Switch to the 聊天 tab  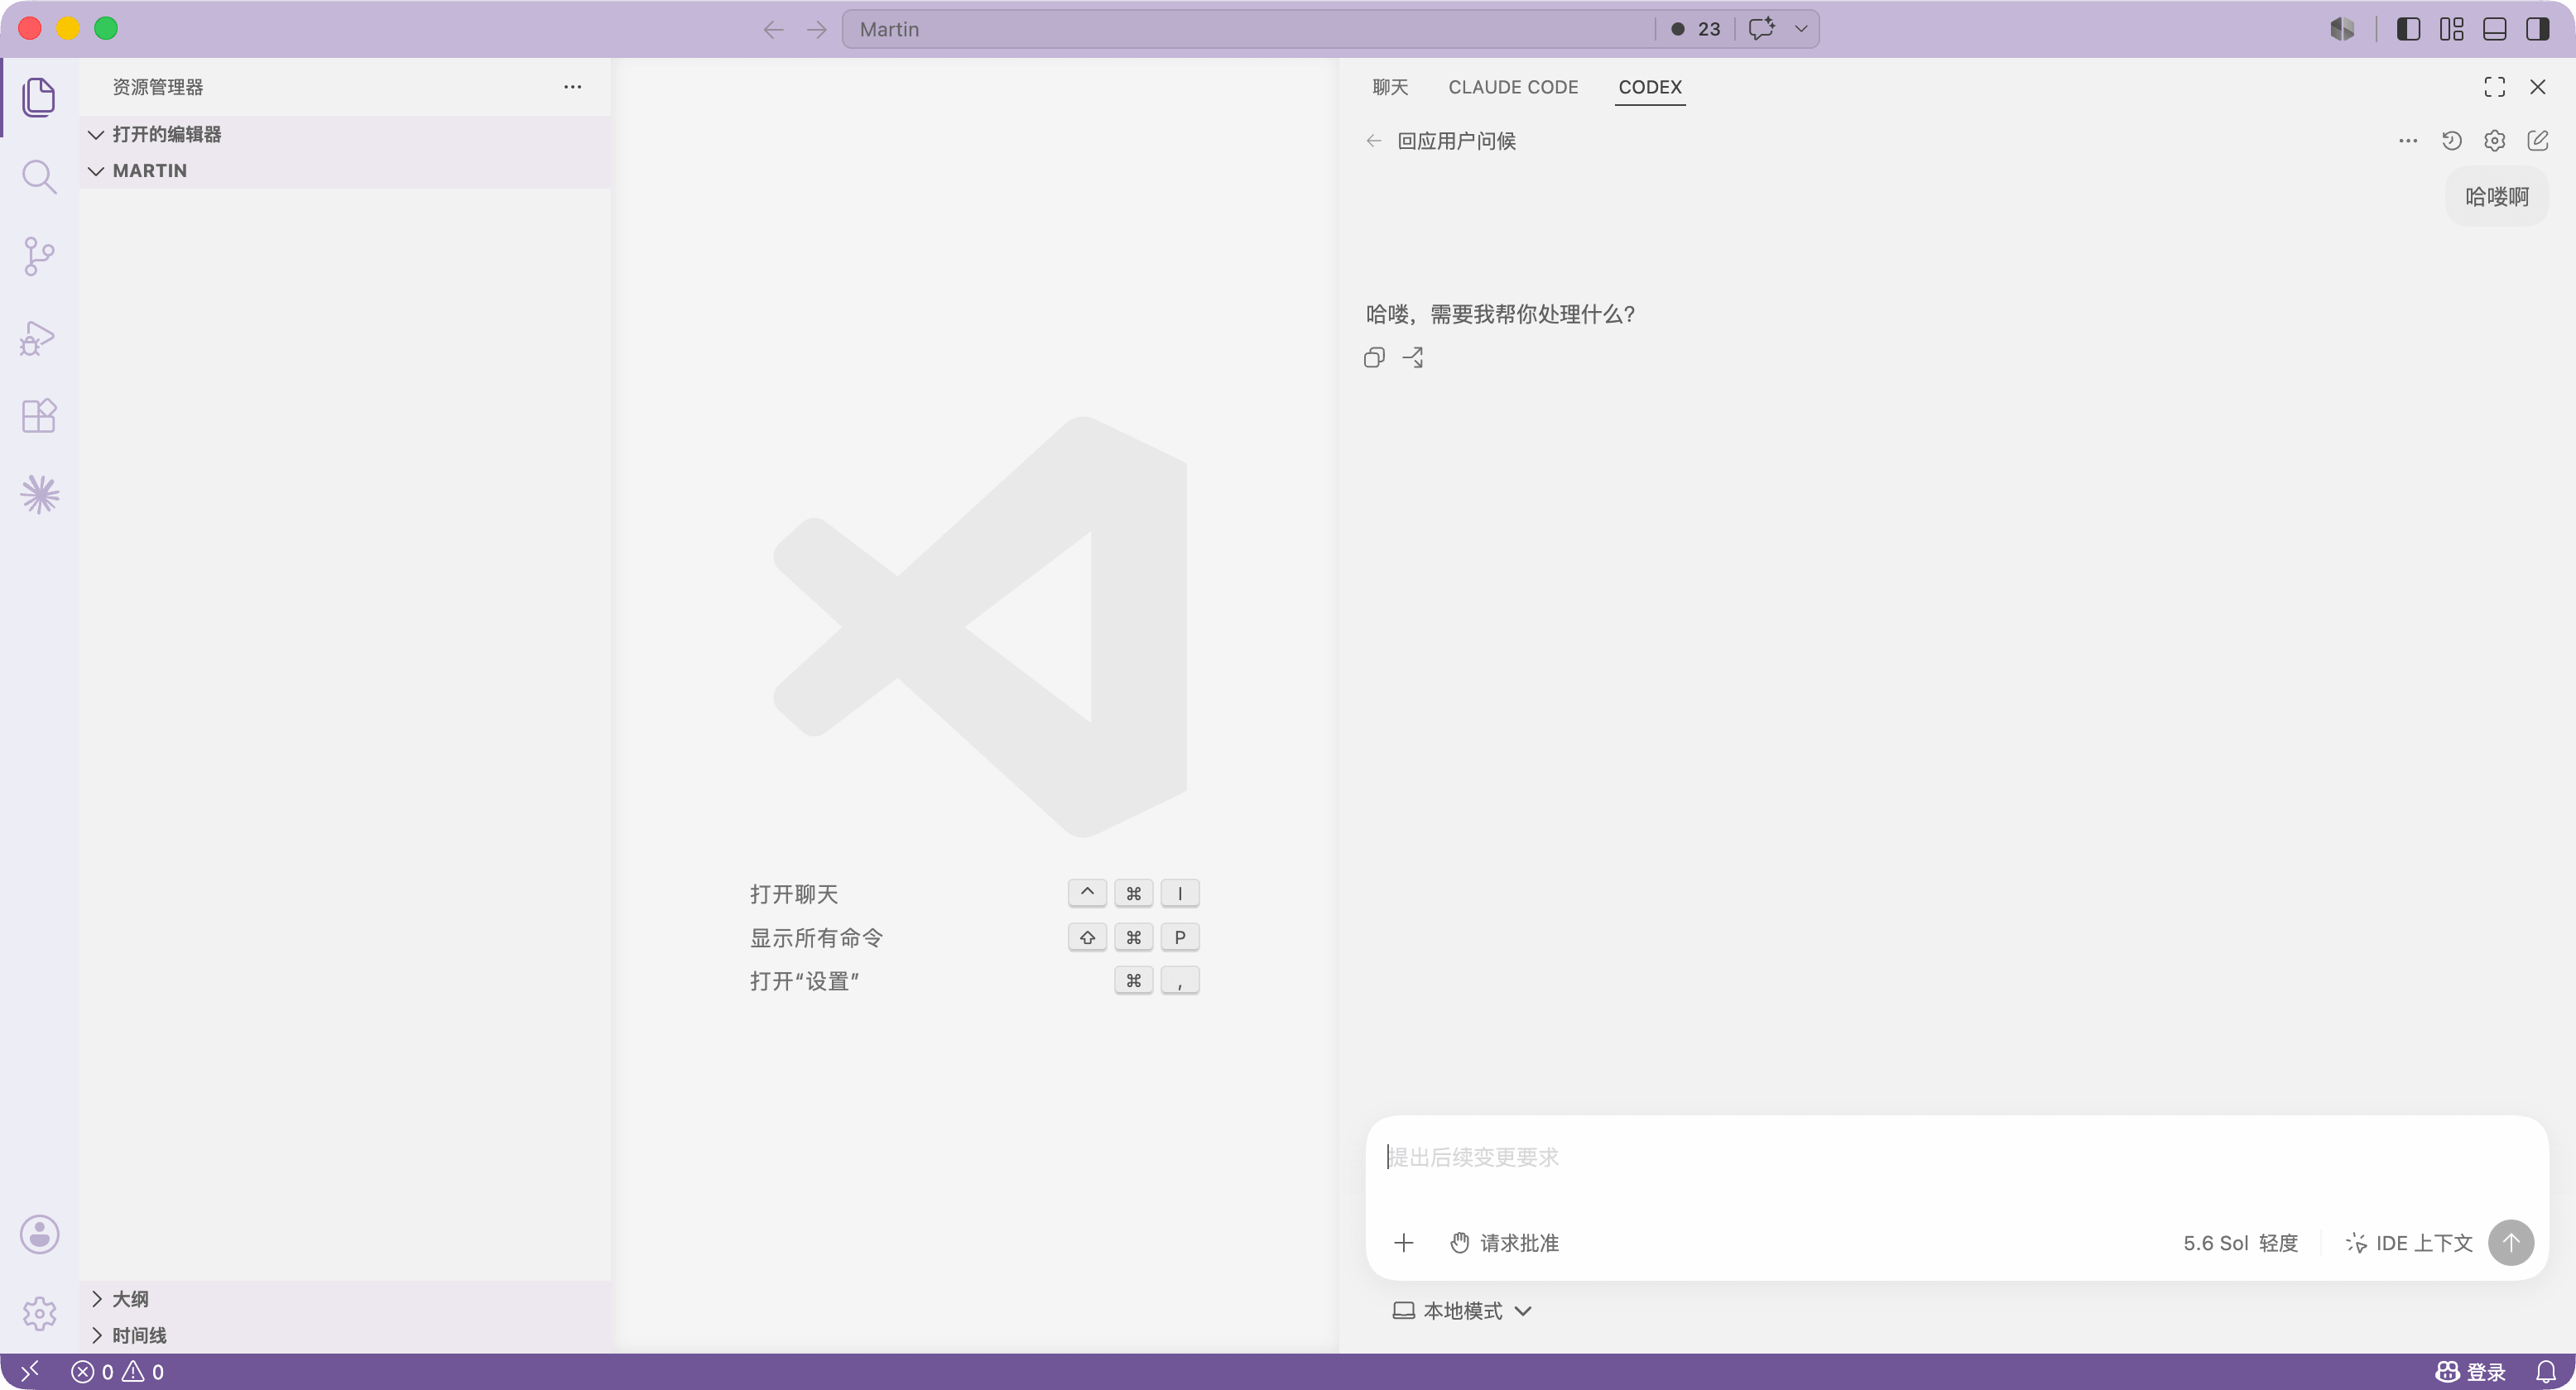[1390, 87]
